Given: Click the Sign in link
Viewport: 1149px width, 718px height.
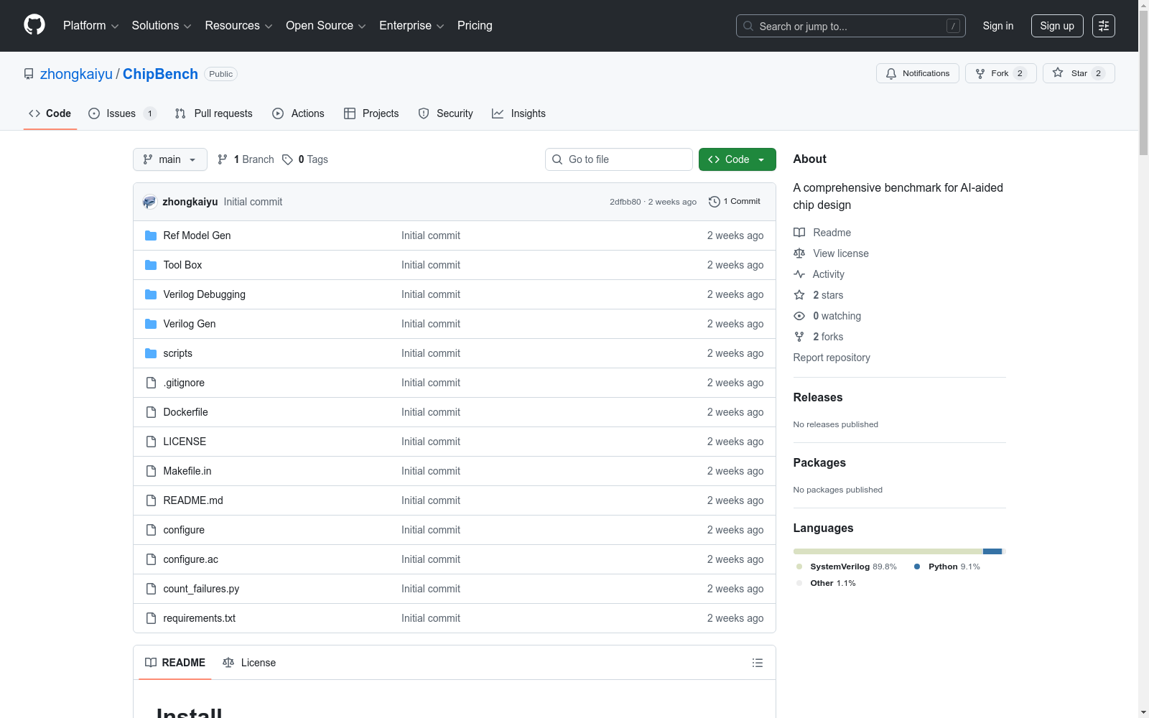Looking at the screenshot, I should tap(998, 26).
